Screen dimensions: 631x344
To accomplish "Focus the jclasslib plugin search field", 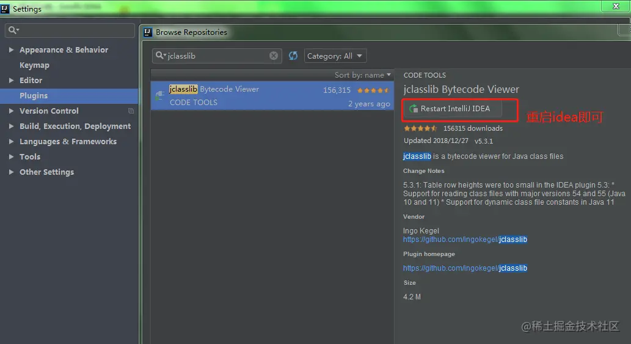I will pos(217,56).
